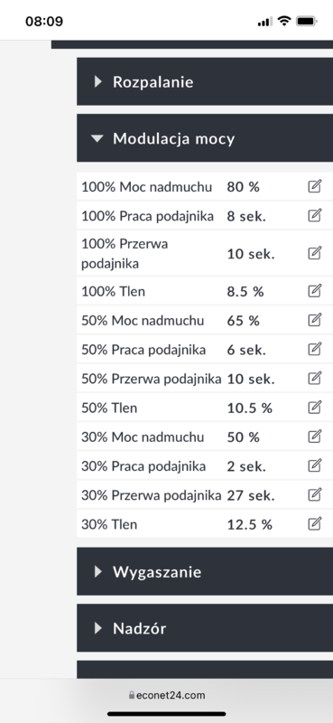Edit the 30% Tlen value
The image size is (333, 723).
click(x=315, y=524)
